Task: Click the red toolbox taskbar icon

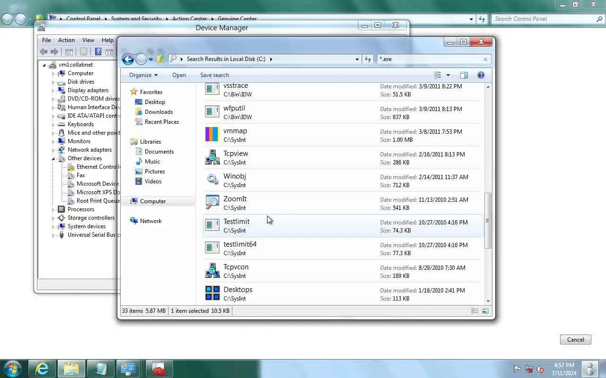Action: click(159, 369)
